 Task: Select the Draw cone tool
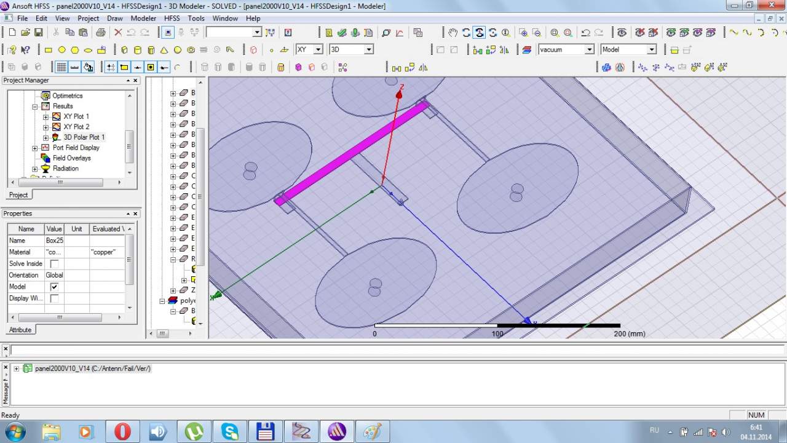(x=164, y=50)
